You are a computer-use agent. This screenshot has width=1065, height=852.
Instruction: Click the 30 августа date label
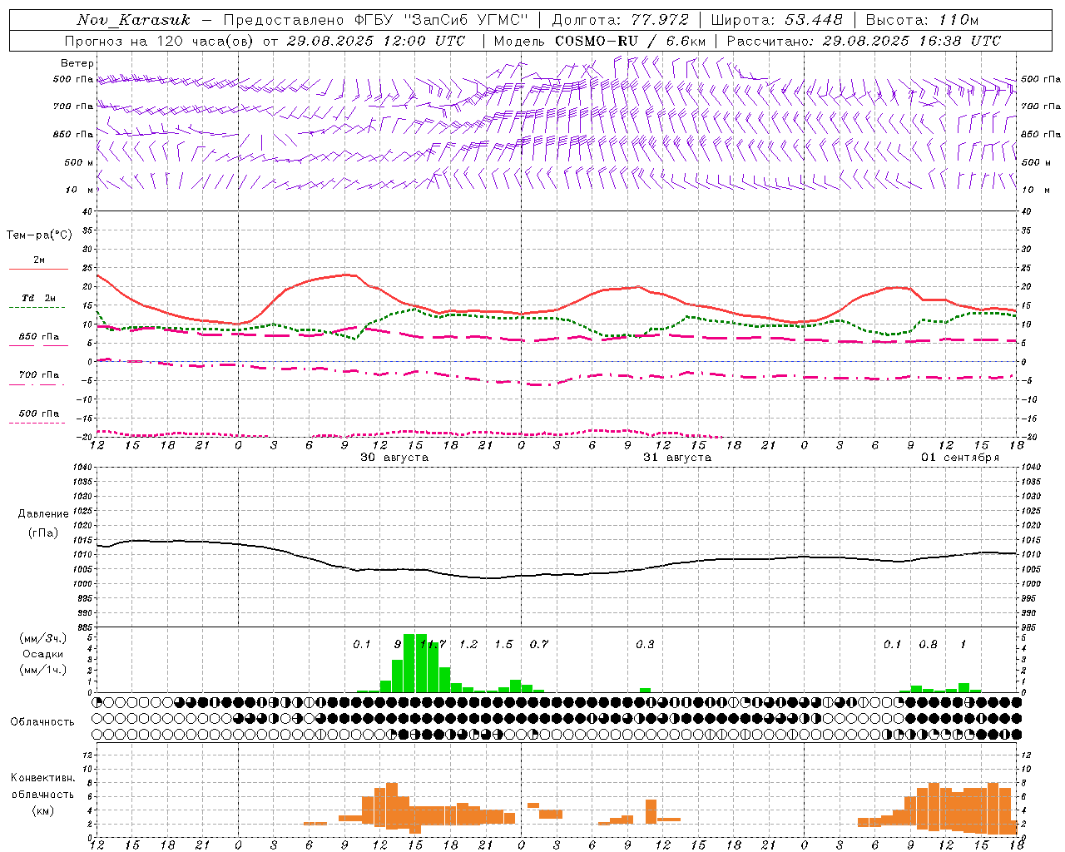point(394,458)
